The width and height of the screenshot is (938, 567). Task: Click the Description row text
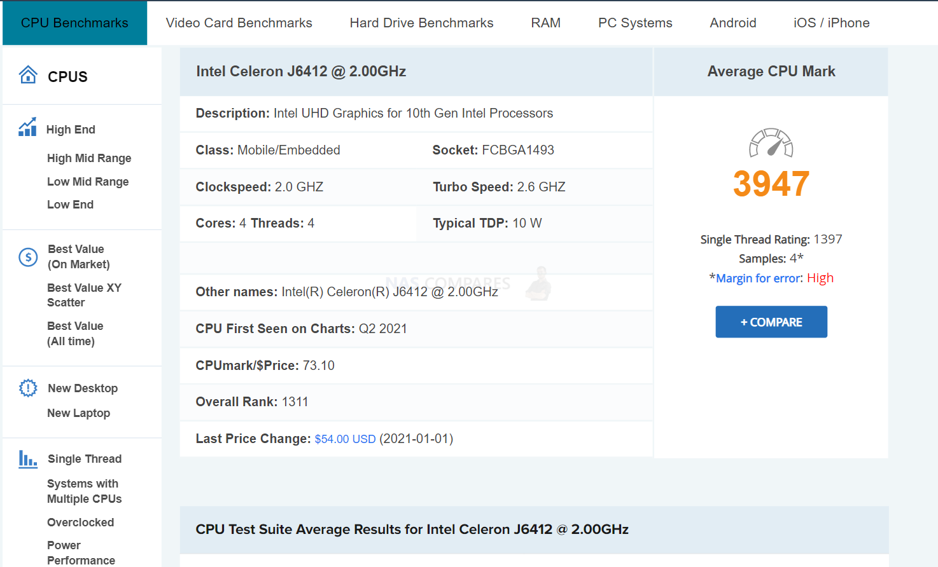pyautogui.click(x=374, y=113)
